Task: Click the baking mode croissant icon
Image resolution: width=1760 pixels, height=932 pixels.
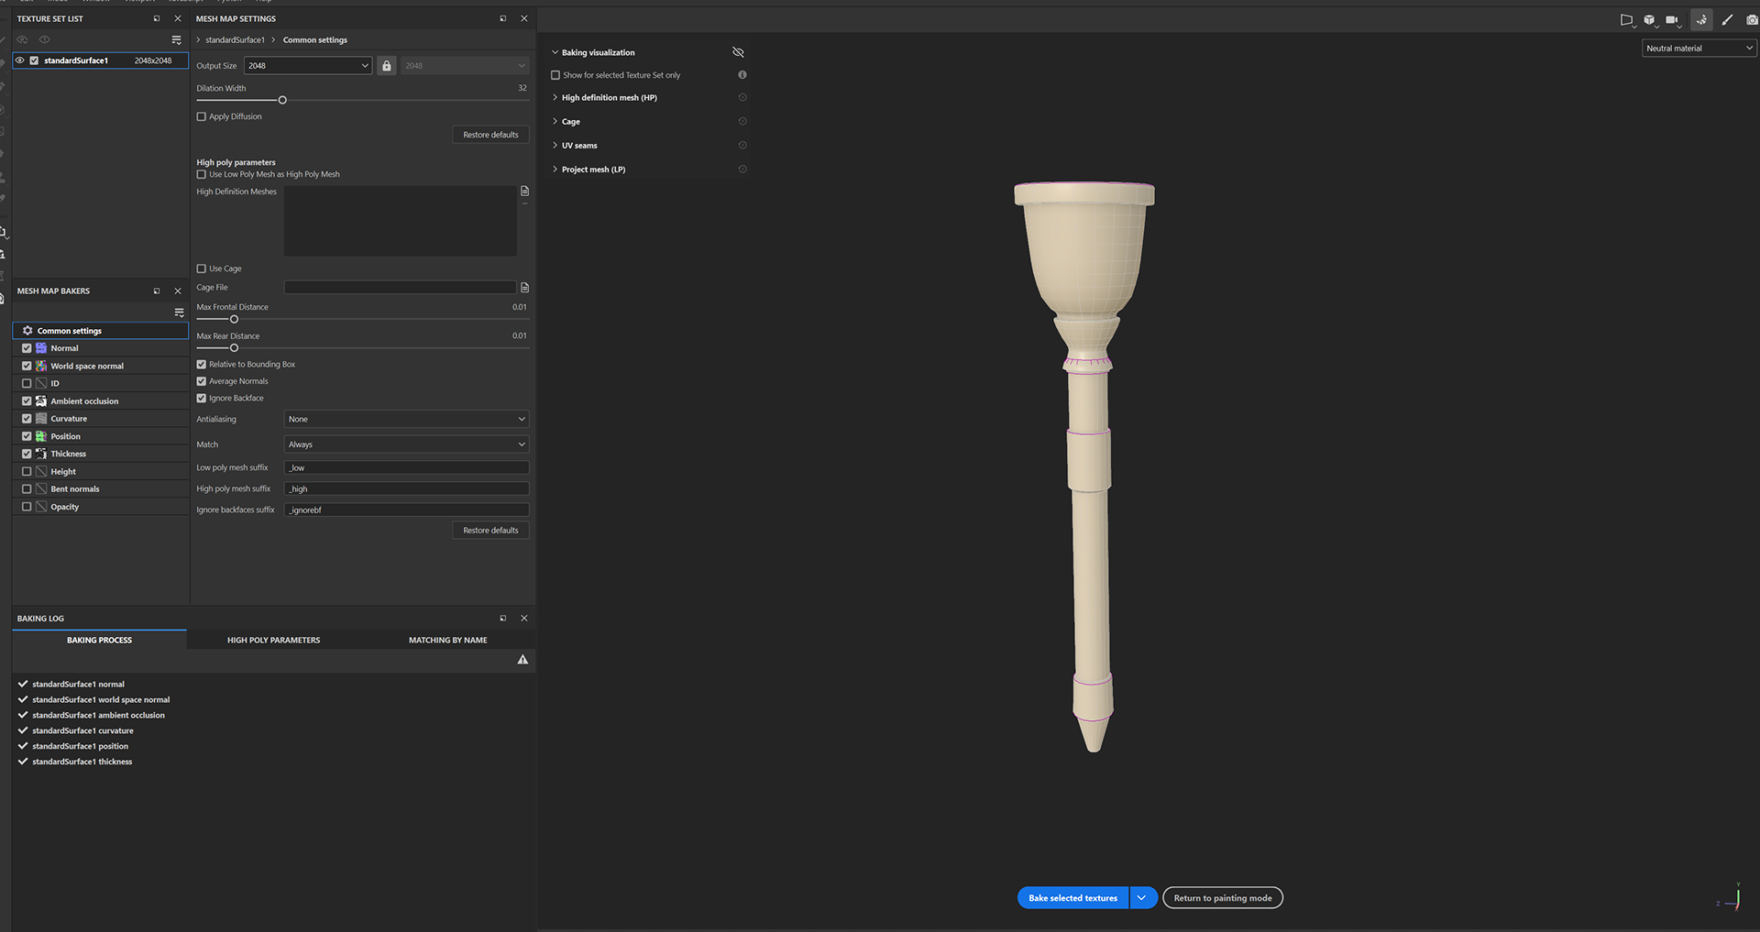Action: pyautogui.click(x=1701, y=19)
